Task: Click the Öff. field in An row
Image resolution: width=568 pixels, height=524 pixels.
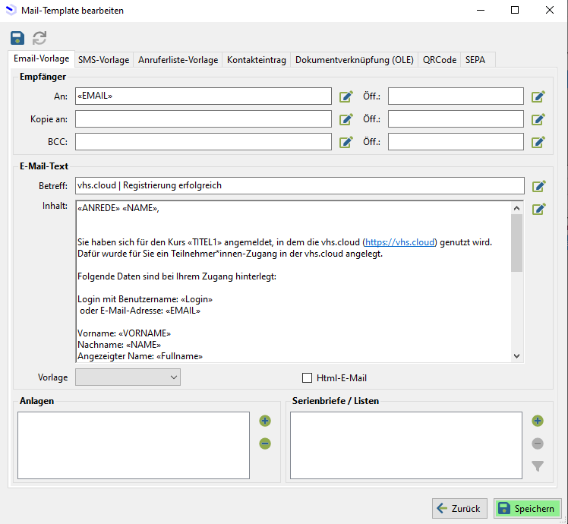Action: (456, 96)
